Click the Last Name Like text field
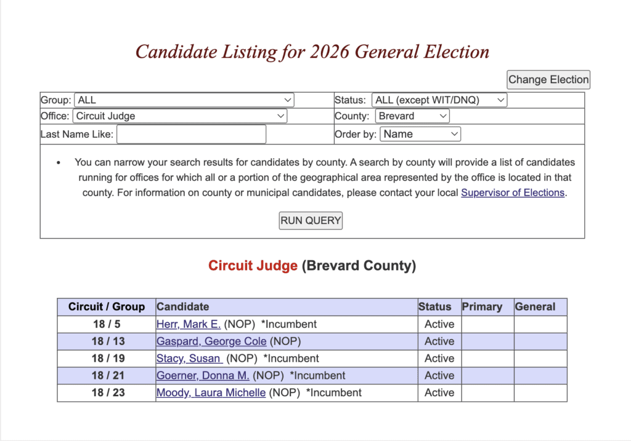This screenshot has height=441, width=631. click(x=191, y=134)
